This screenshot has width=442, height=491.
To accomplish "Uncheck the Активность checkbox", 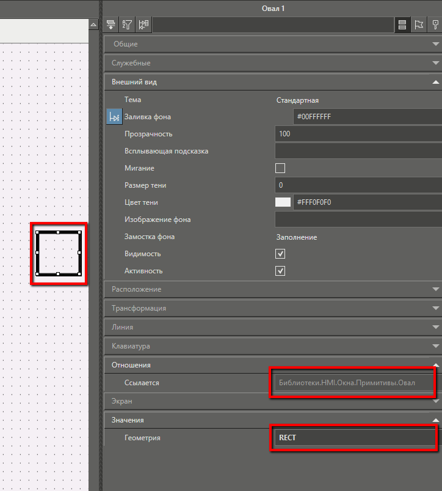I will (280, 271).
